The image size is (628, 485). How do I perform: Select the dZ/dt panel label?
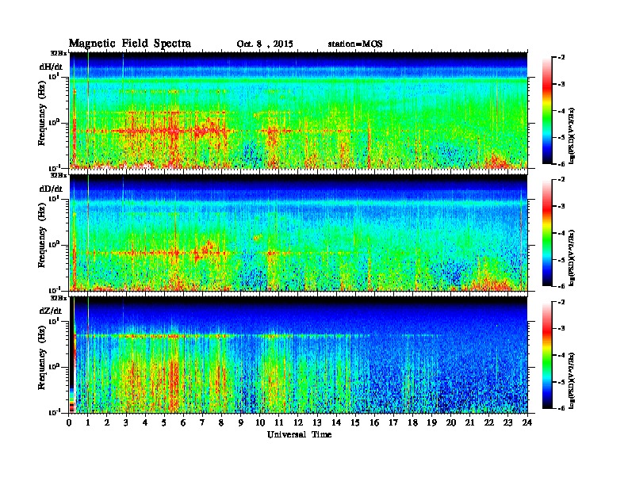[51, 311]
